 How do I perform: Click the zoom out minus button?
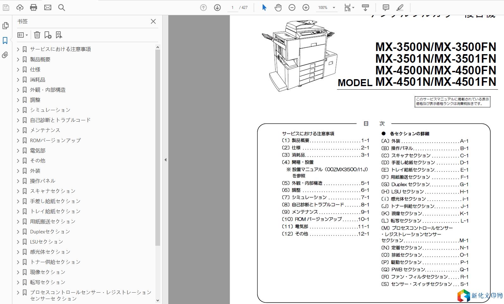(x=292, y=7)
